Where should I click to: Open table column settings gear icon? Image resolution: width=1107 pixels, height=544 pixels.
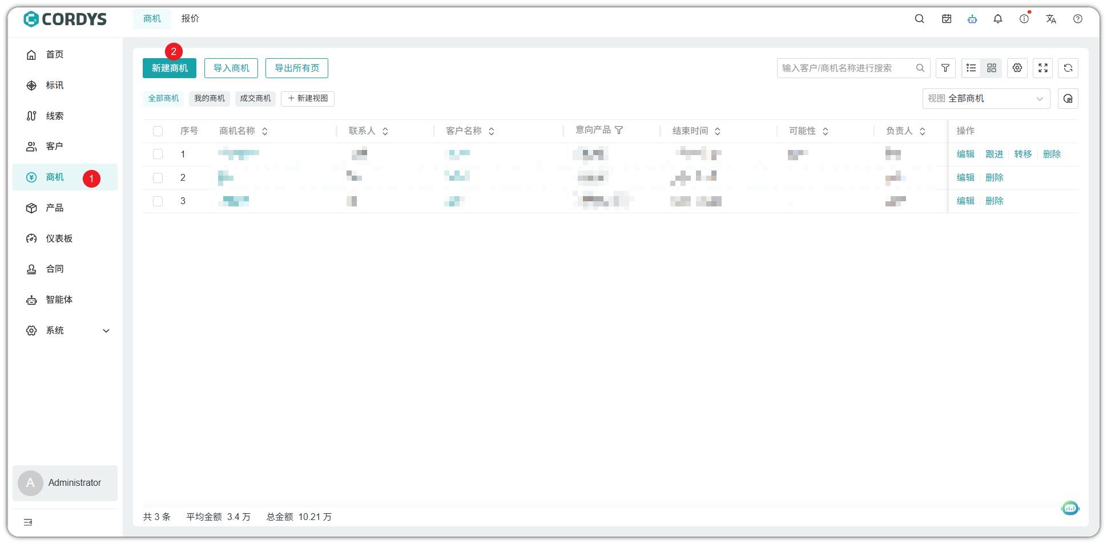1017,68
